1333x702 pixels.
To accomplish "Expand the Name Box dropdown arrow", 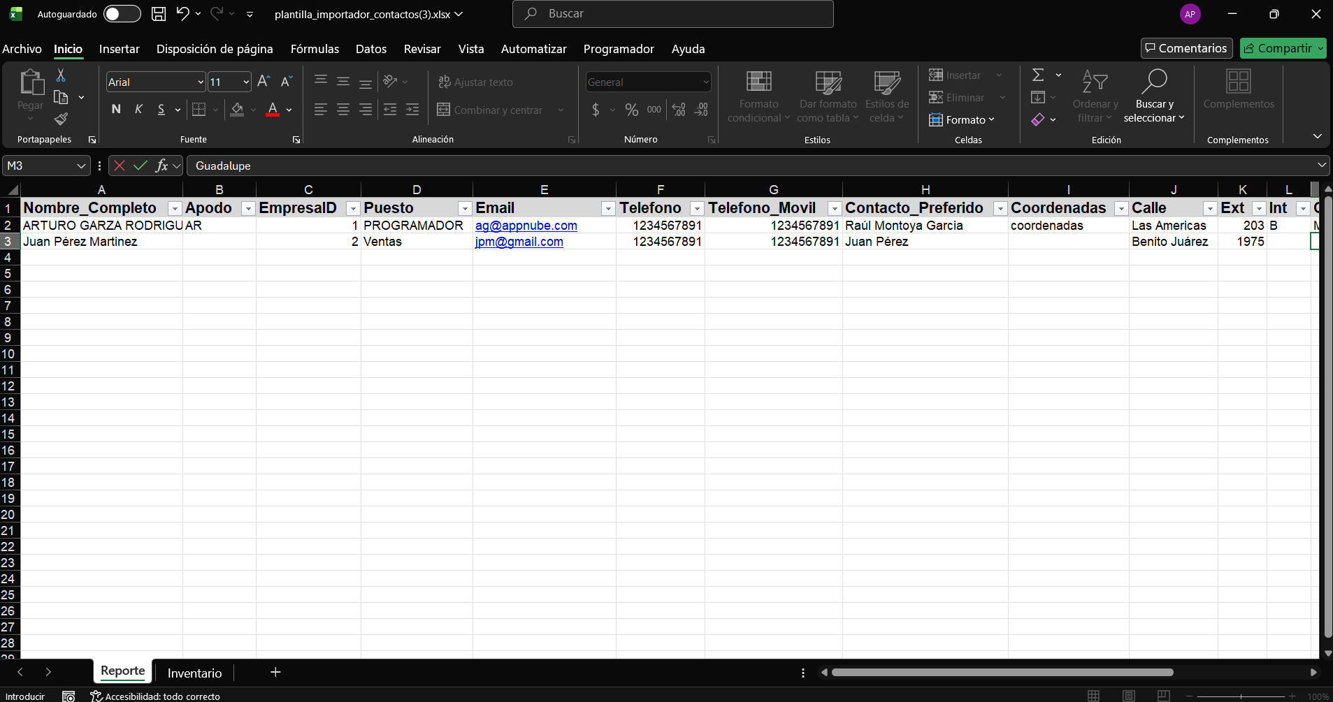I will point(81,166).
